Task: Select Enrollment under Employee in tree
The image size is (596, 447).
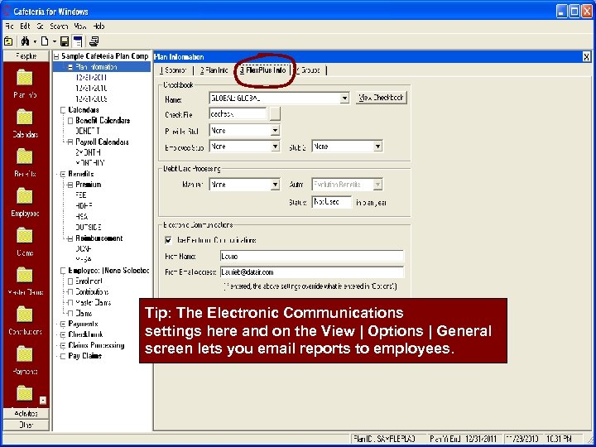Action: 89,281
